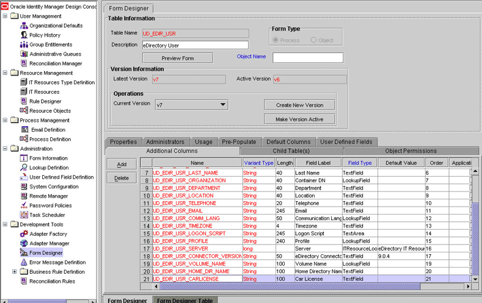Click the IT Resources server icon
The image size is (482, 303).
tap(24, 91)
